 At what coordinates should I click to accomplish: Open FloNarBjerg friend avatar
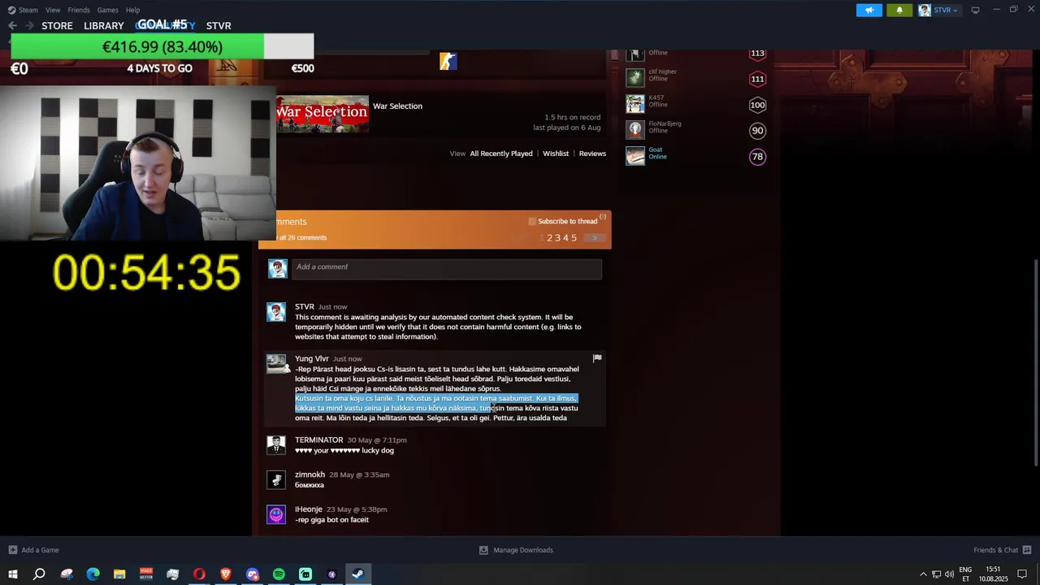635,130
